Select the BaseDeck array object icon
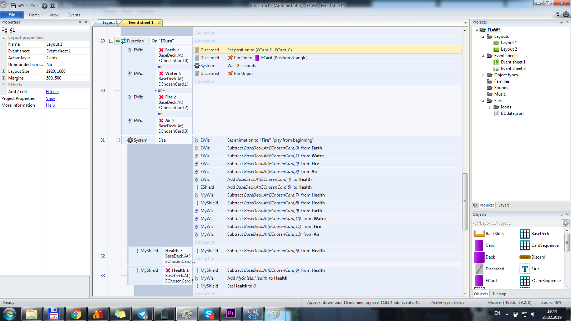This screenshot has width=571, height=321. (x=525, y=234)
